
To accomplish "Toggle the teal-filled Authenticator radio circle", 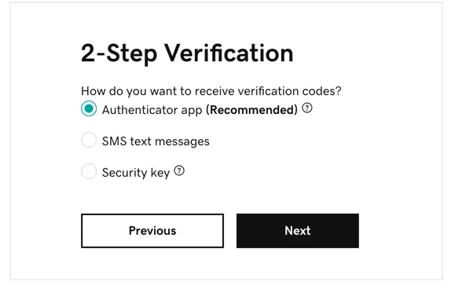I will tap(89, 108).
